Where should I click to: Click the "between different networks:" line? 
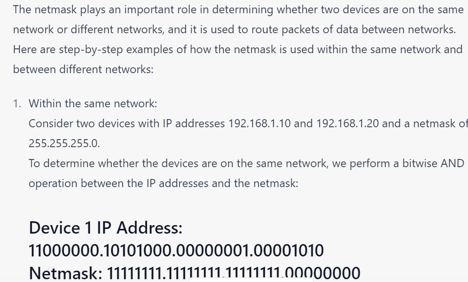(x=83, y=69)
